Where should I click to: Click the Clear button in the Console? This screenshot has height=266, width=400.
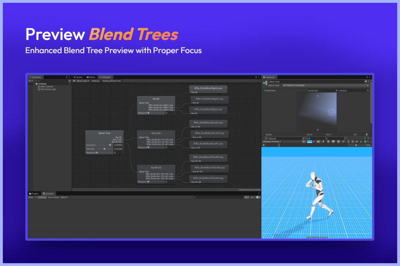31,197
